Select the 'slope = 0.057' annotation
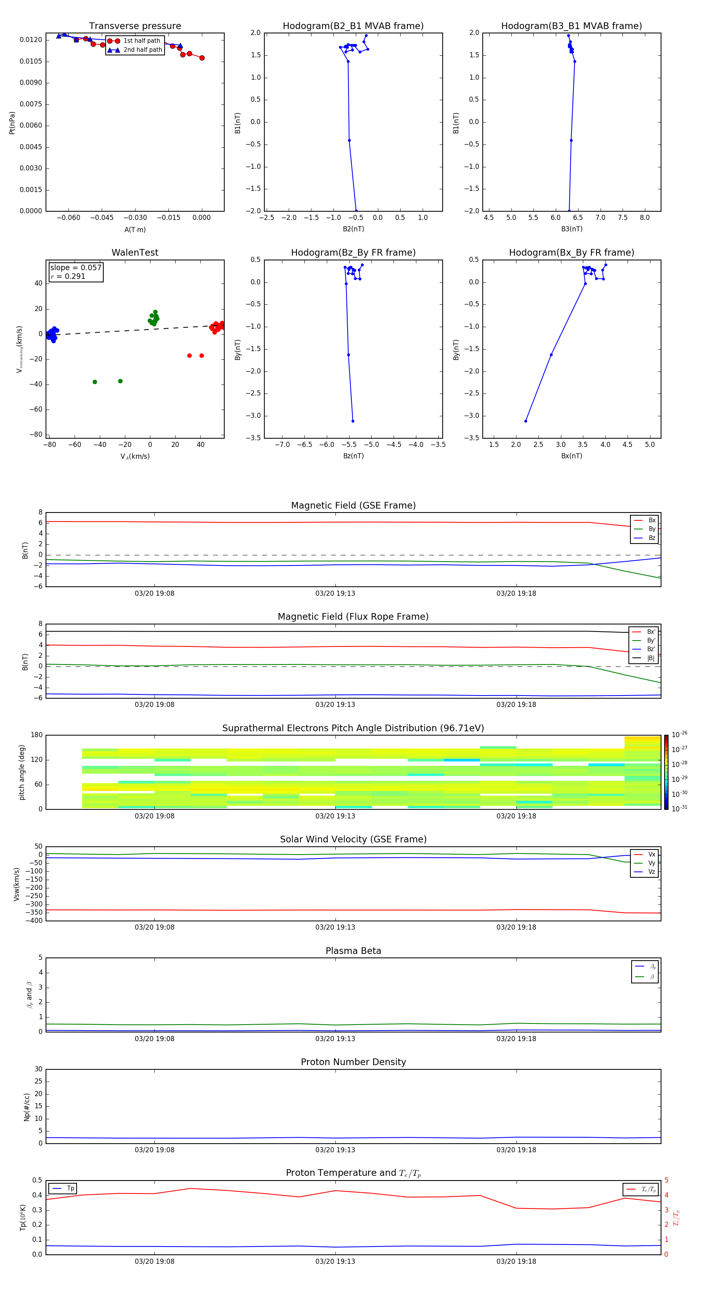 tap(76, 268)
